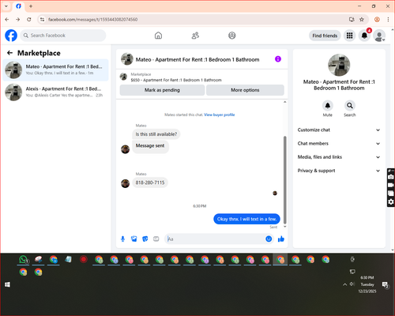Click the red record icon in taskbar
This screenshot has height=316, width=395.
(x=84, y=260)
